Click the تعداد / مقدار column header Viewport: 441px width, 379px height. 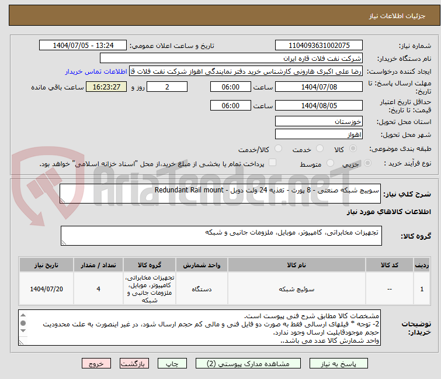[98, 265]
